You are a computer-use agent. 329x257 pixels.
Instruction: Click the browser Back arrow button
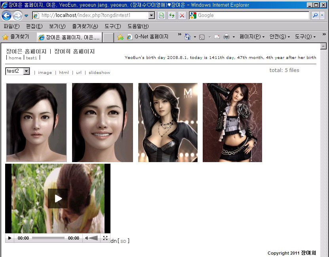[7, 16]
